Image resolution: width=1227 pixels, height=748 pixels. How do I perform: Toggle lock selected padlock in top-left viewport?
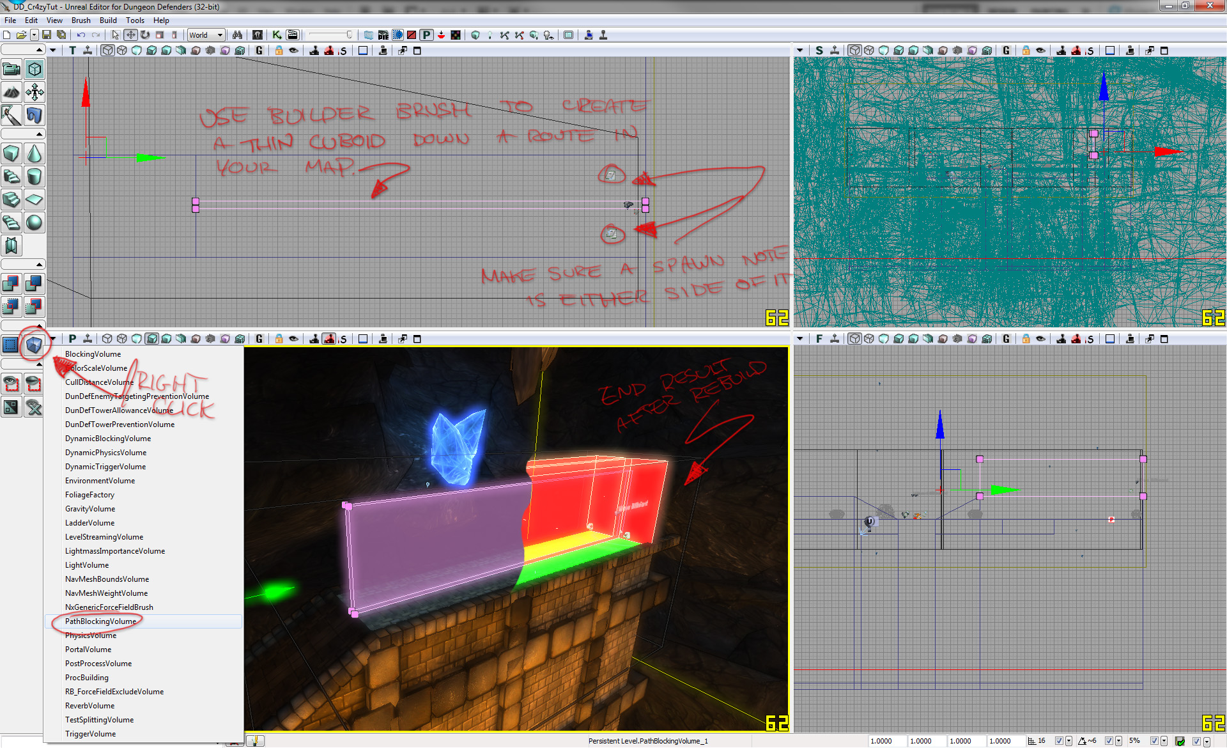click(279, 51)
